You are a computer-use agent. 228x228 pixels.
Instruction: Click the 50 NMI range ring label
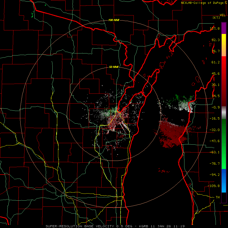(x=114, y=67)
